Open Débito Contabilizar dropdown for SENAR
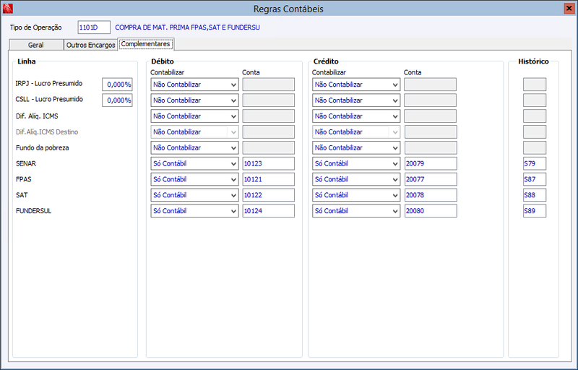This screenshot has width=578, height=370. (x=194, y=163)
